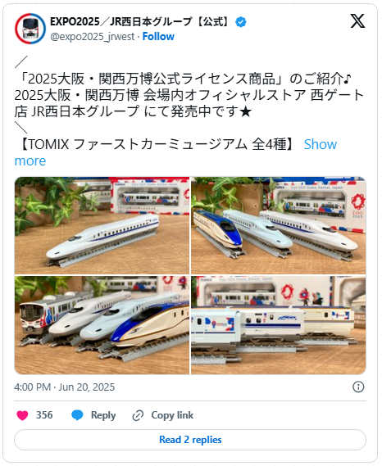Image resolution: width=382 pixels, height=466 pixels.
Task: View the four train noses photo
Action: (x=102, y=325)
